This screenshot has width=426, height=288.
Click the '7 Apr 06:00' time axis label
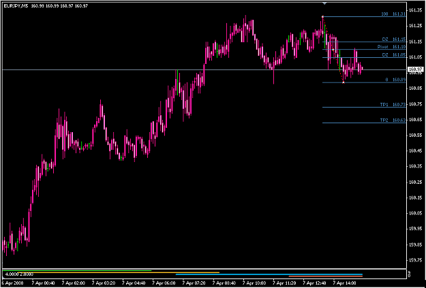point(164,283)
